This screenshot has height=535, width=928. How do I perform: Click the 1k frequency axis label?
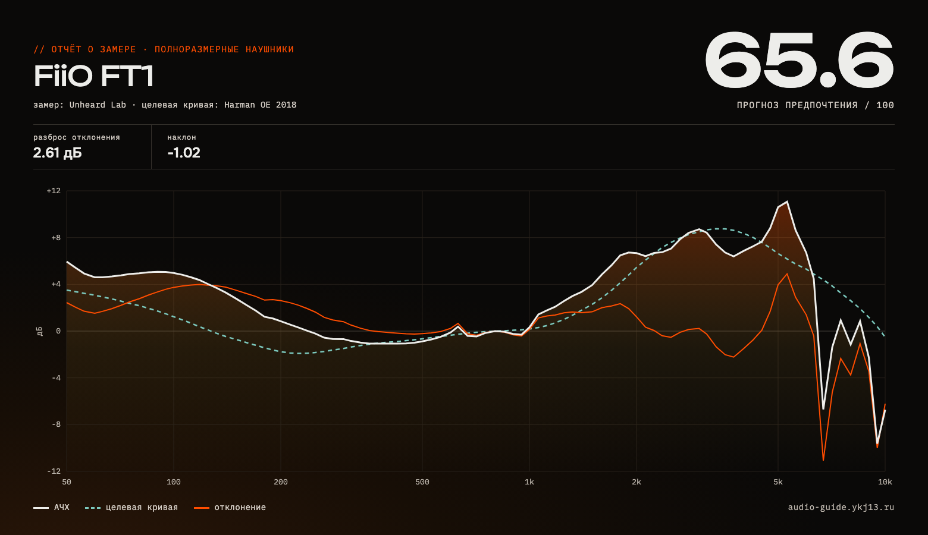click(x=529, y=482)
